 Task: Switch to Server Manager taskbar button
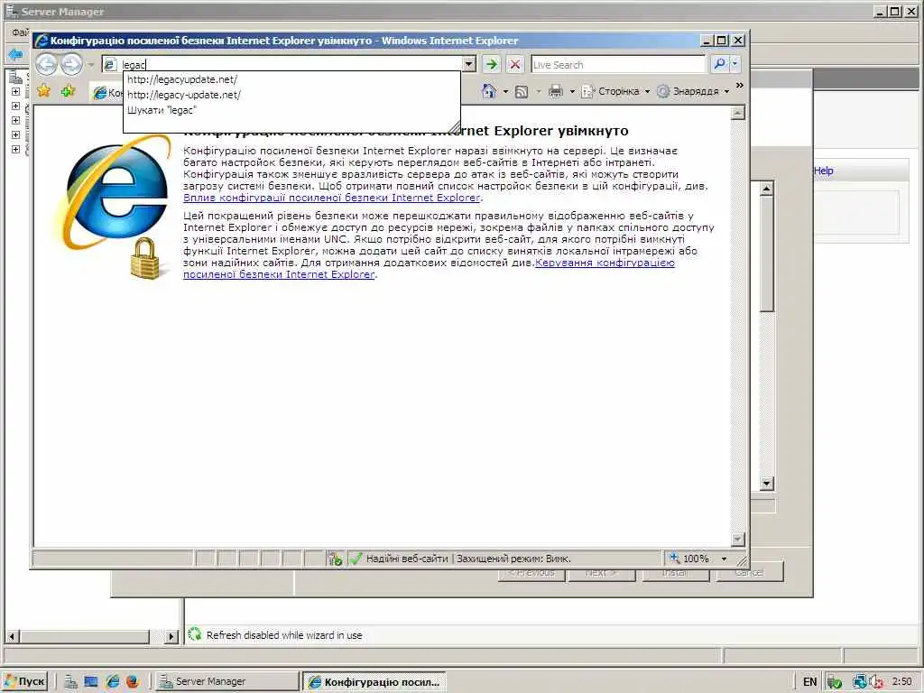point(228,682)
